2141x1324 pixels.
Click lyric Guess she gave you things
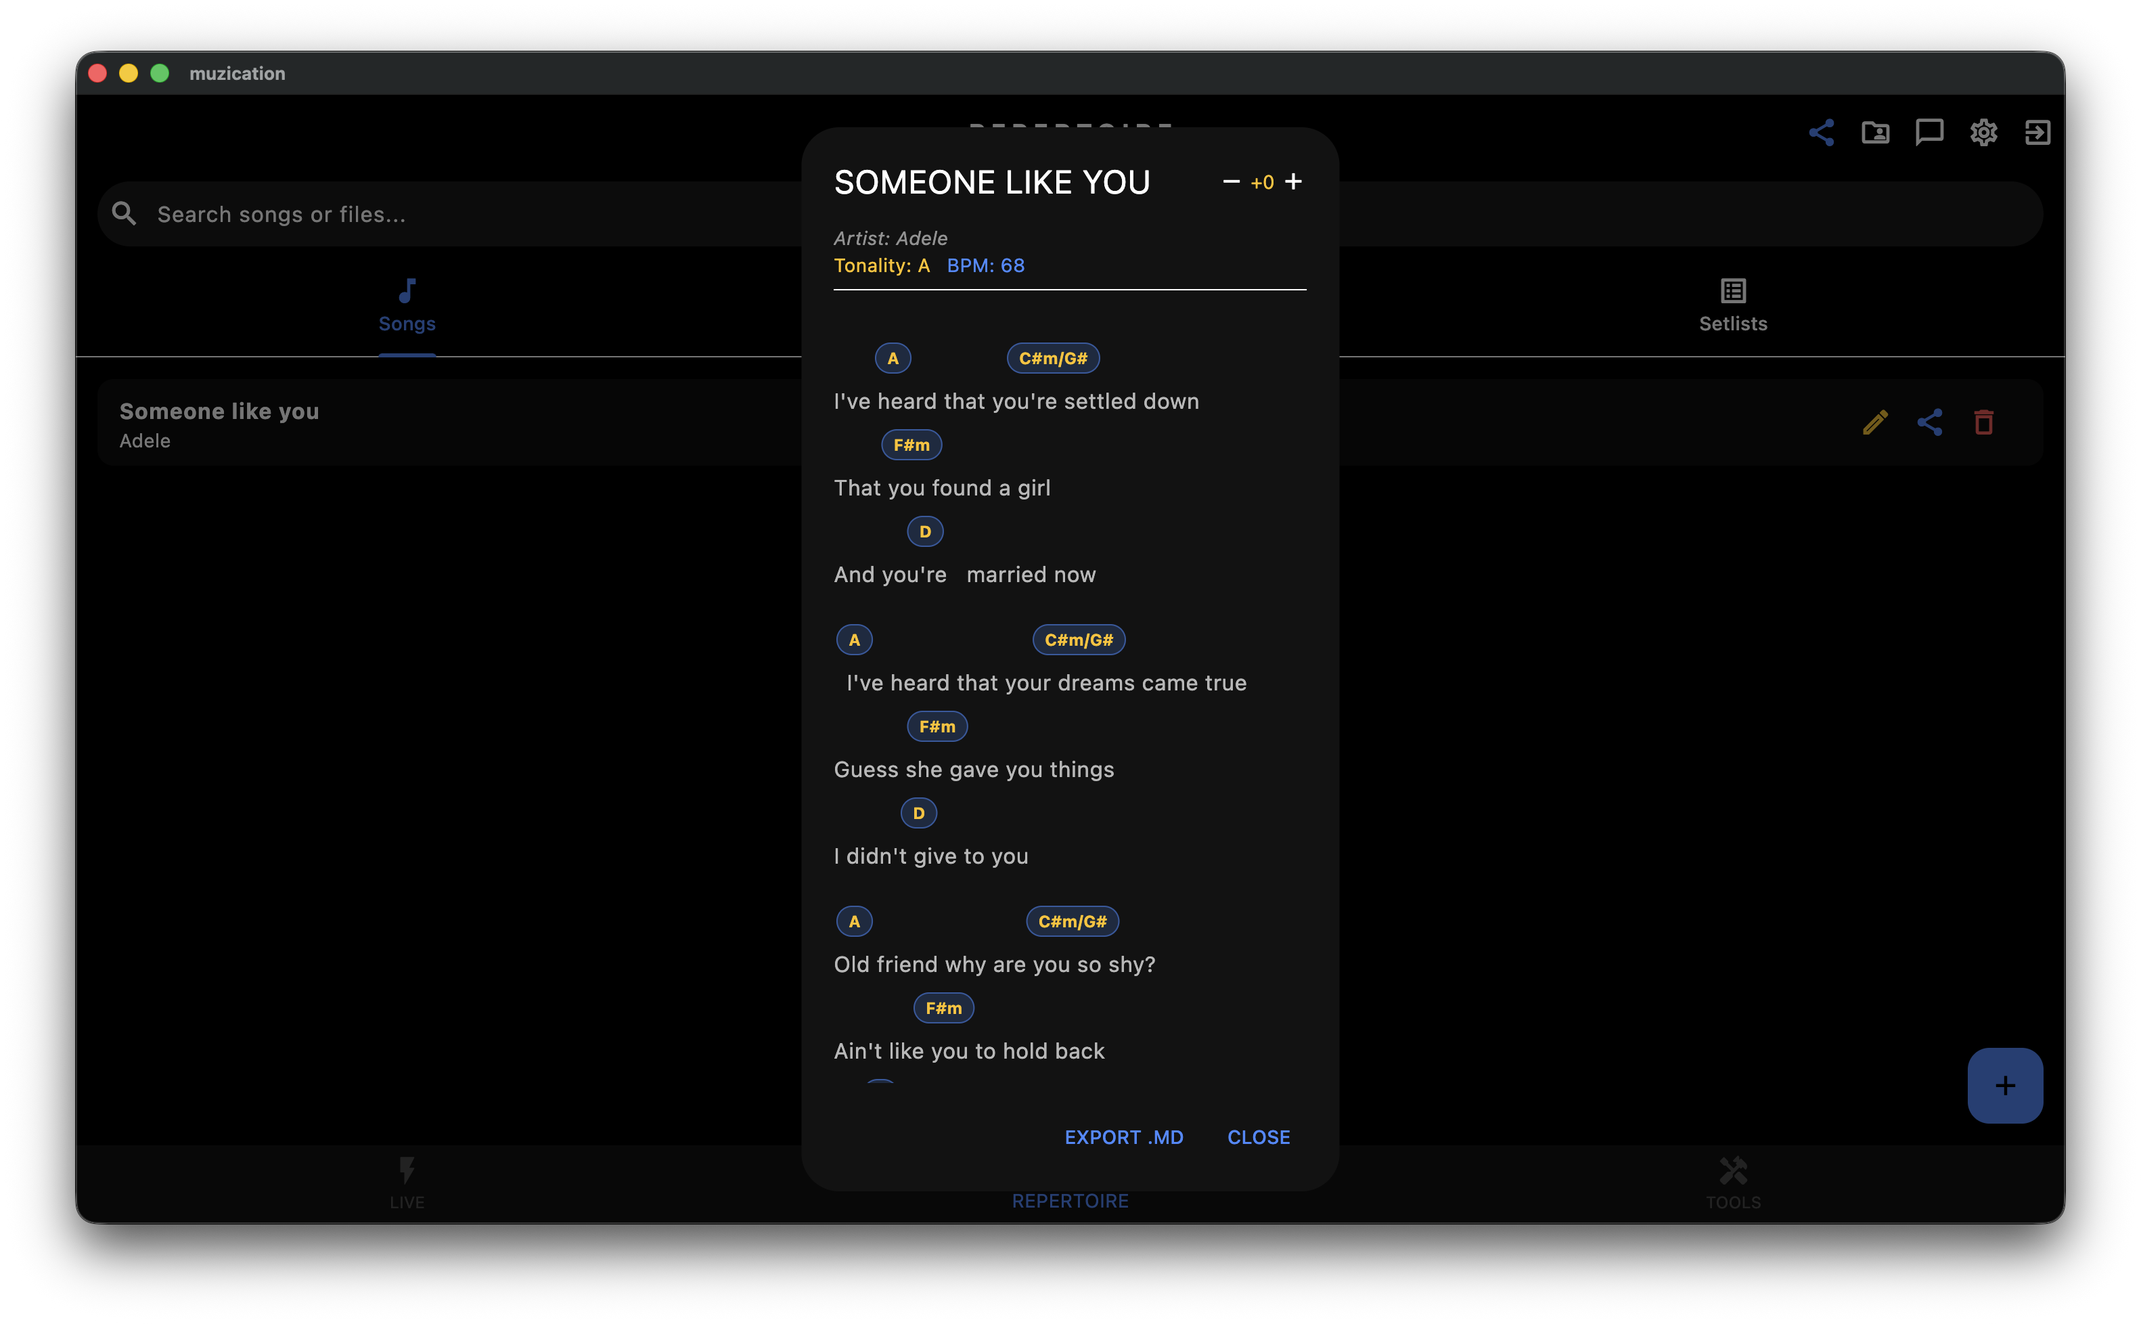[x=973, y=770]
